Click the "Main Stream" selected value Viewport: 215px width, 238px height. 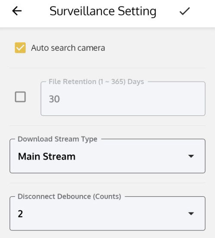(47, 157)
